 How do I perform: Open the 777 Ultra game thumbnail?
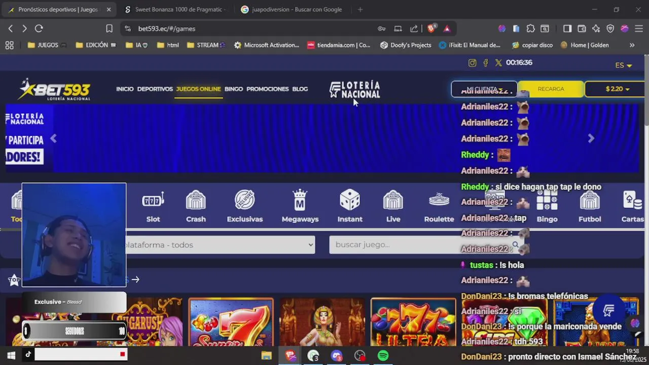click(x=413, y=322)
